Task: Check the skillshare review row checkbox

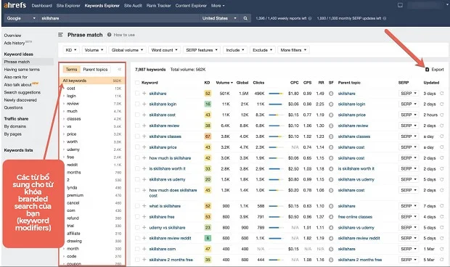Action: 137,126
